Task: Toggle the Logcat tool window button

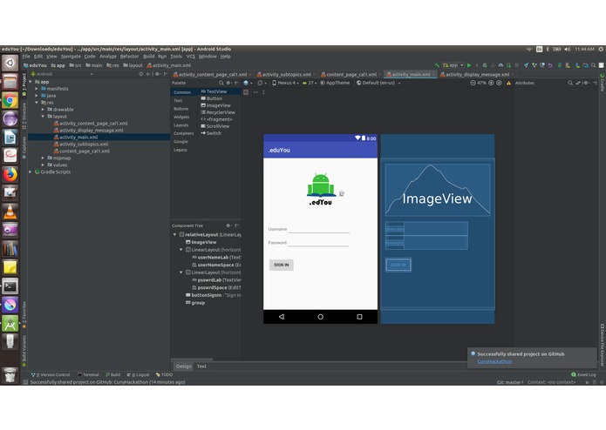Action: tap(138, 374)
